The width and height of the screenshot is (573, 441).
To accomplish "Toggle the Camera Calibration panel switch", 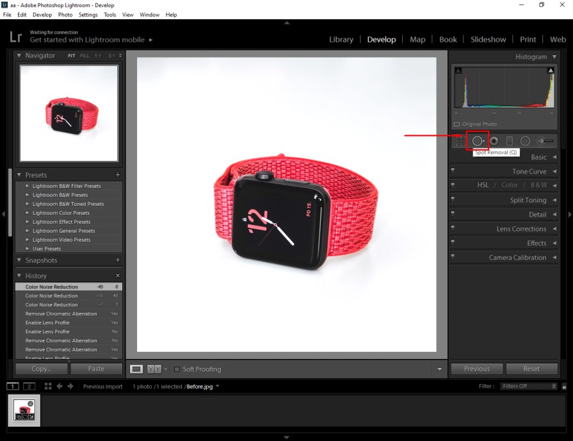I will [453, 257].
